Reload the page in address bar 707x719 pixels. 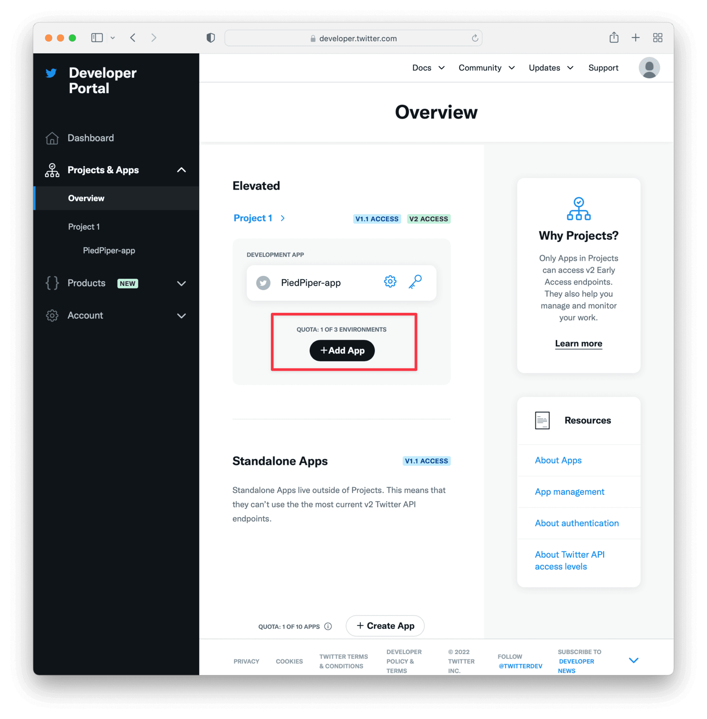[475, 38]
